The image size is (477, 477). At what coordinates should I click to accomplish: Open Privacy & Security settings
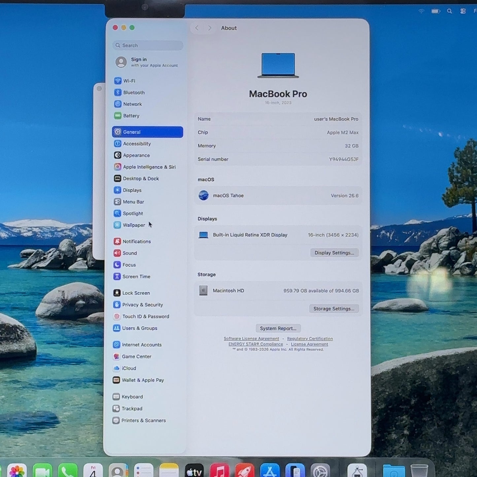point(147,305)
